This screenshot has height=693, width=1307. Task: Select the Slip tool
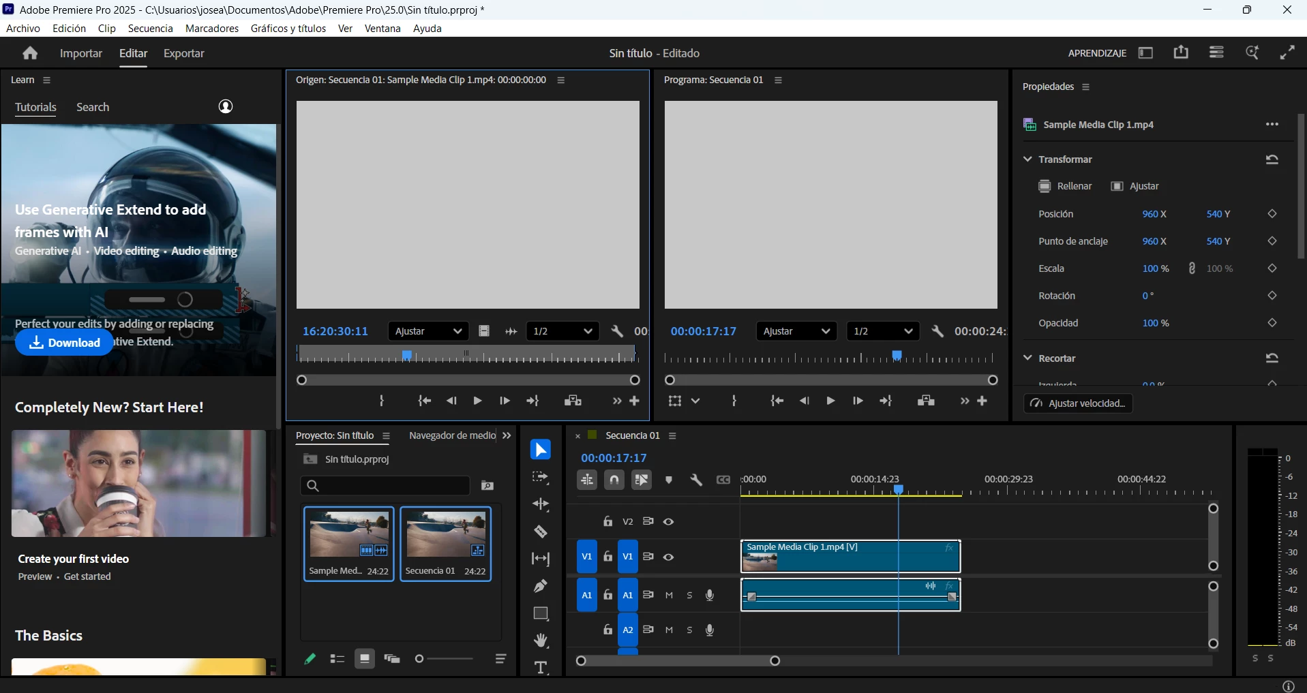coord(541,559)
